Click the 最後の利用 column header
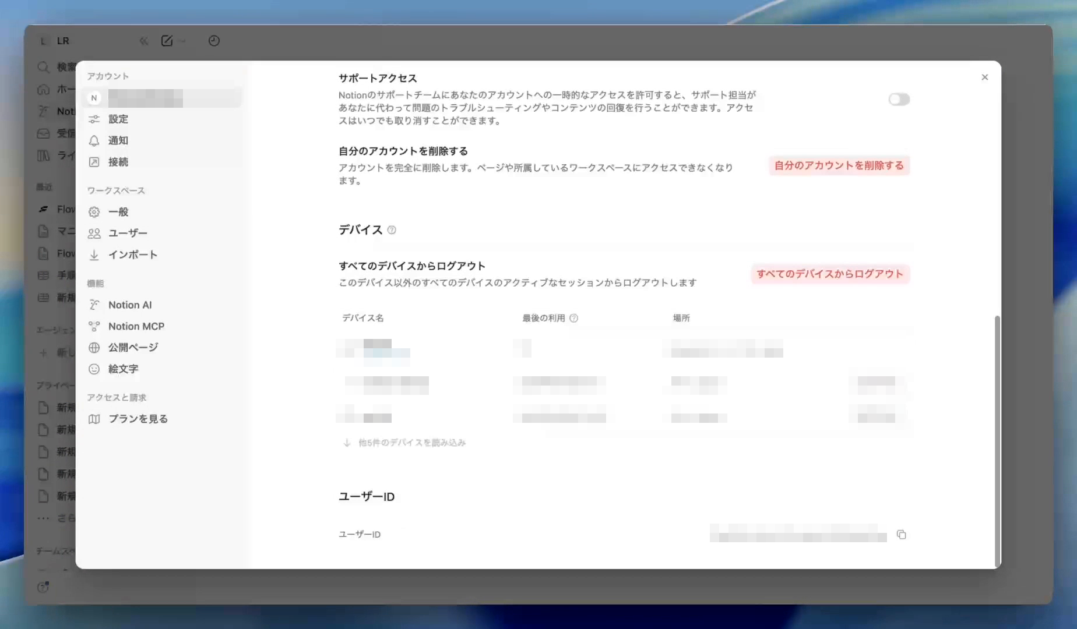This screenshot has height=629, width=1077. 543,318
